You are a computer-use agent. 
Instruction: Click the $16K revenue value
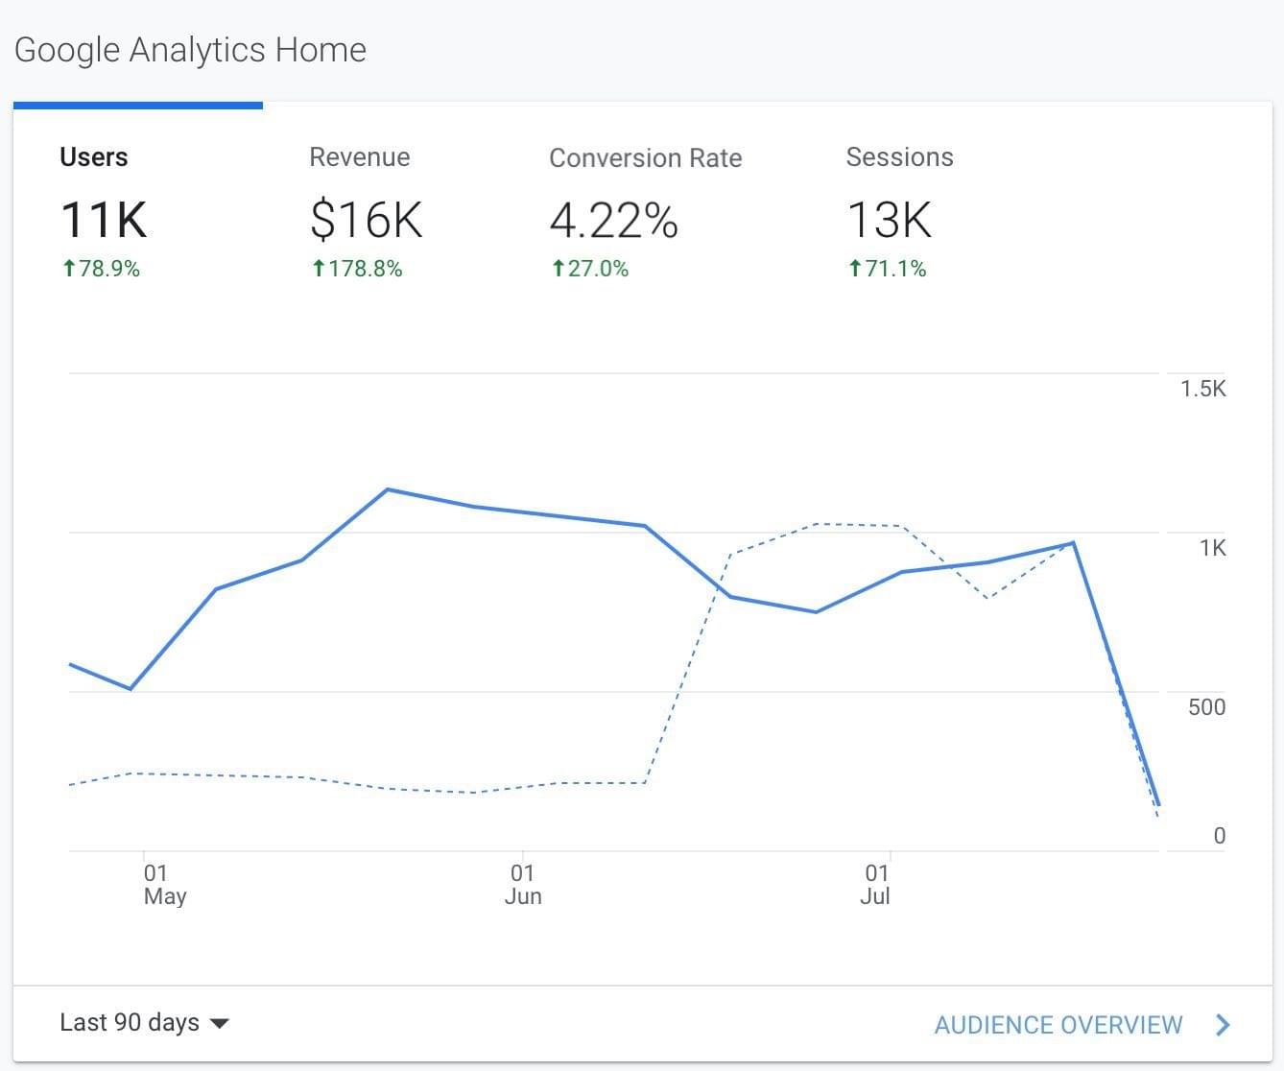click(x=366, y=220)
